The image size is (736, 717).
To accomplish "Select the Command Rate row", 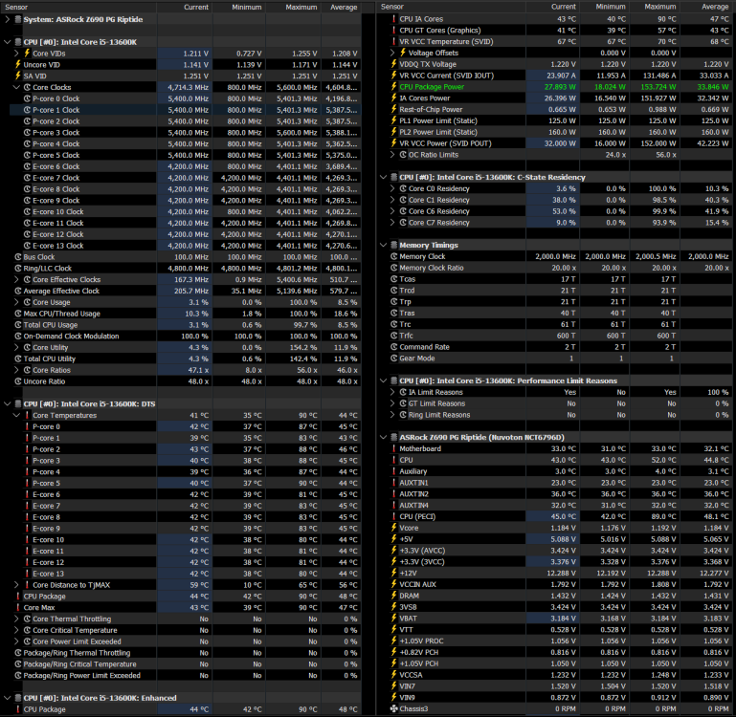I will [556, 346].
